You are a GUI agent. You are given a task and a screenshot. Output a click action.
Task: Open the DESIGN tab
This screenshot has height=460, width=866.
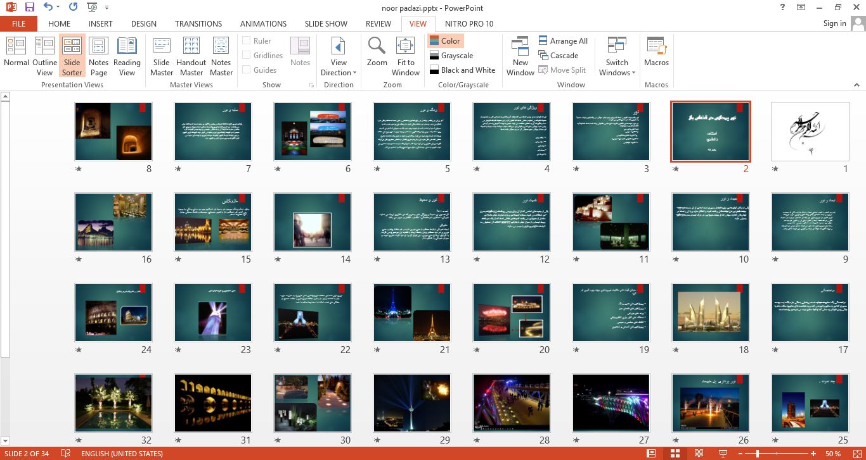pos(144,23)
